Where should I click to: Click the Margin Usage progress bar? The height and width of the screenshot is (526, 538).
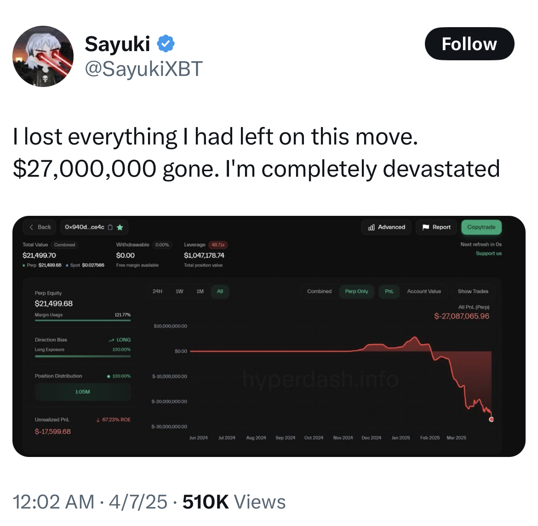(83, 320)
